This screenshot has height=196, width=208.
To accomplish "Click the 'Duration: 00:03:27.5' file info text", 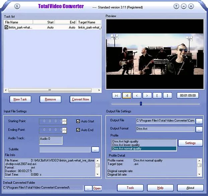I will 18,171.
